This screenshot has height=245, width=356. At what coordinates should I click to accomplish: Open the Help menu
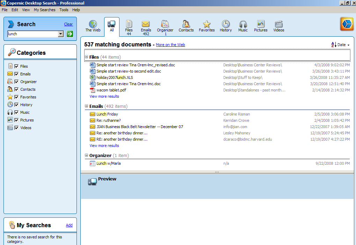click(76, 10)
